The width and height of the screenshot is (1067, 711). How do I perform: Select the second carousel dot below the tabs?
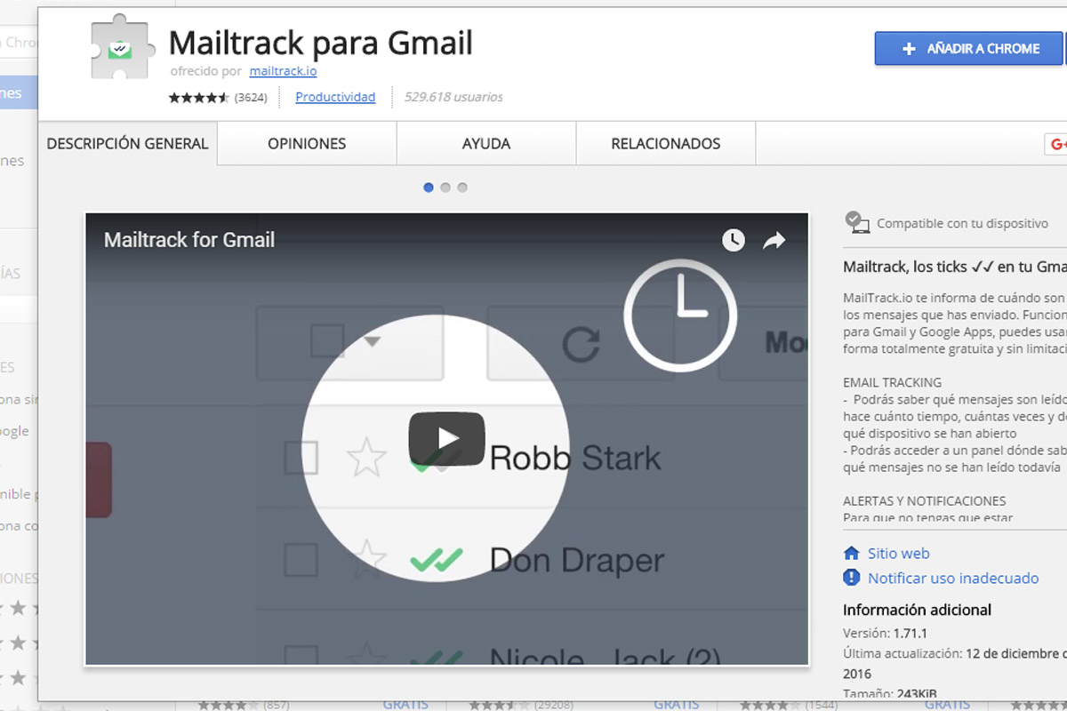tap(445, 188)
